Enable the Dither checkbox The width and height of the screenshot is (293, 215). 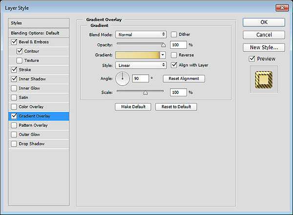174,35
